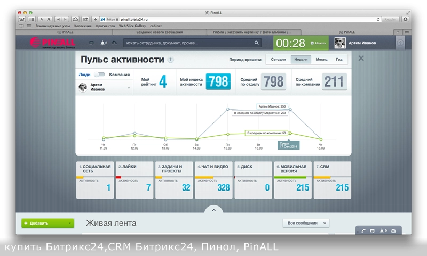
Task: Open a new tab with plus button
Action: coord(398,32)
